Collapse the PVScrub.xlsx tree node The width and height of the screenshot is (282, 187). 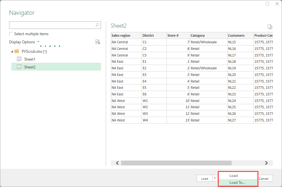[x=12, y=51]
